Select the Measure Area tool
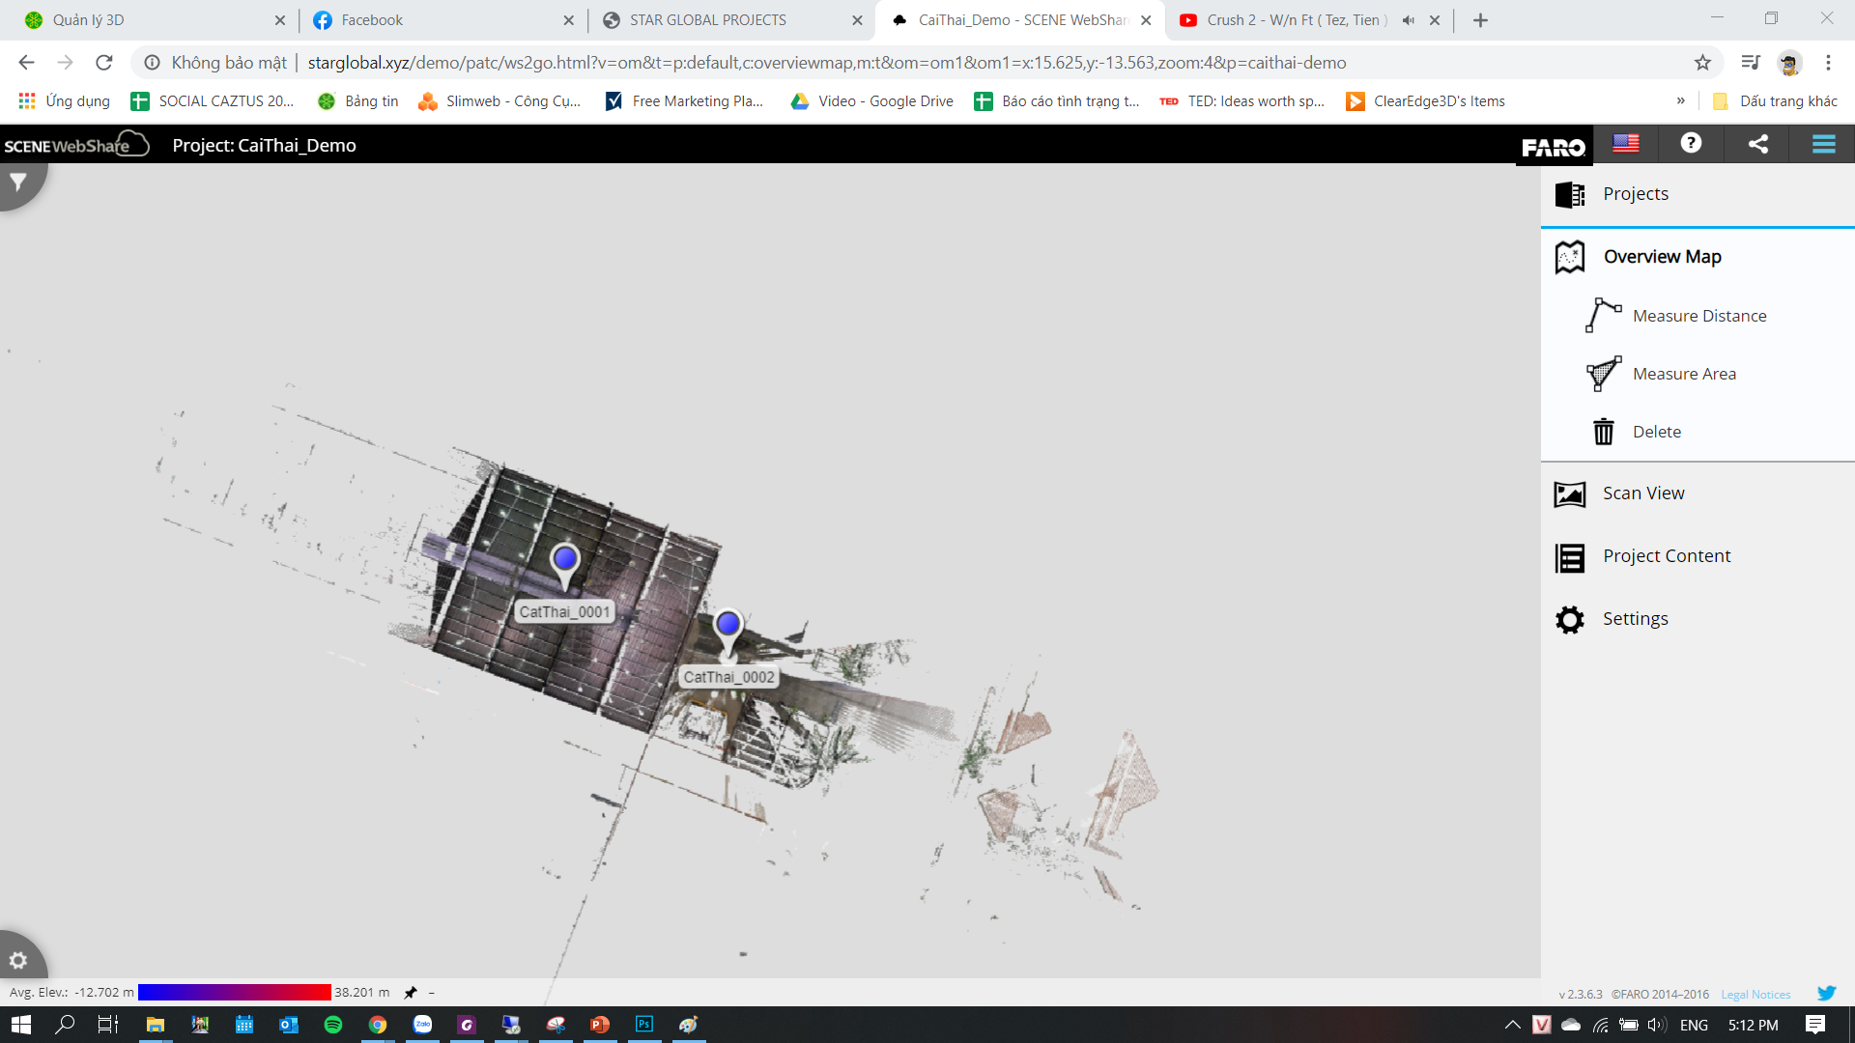The width and height of the screenshot is (1855, 1043). 1684,374
